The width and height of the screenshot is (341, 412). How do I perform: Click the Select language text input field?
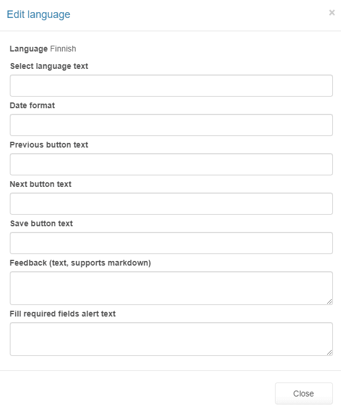pyautogui.click(x=171, y=86)
